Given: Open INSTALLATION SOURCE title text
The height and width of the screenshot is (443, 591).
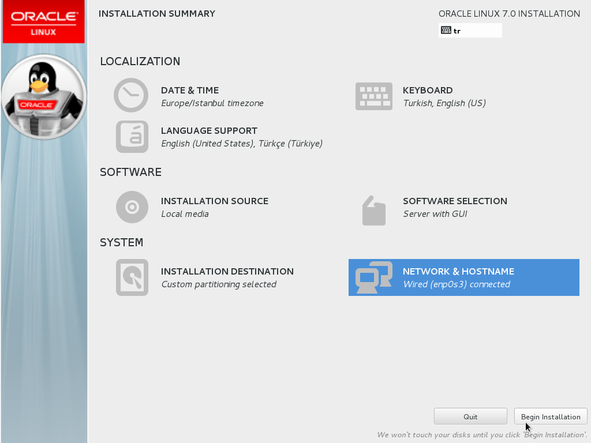Looking at the screenshot, I should pos(214,201).
